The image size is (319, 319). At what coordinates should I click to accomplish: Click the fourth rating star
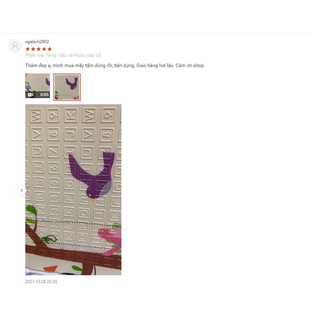[44, 49]
